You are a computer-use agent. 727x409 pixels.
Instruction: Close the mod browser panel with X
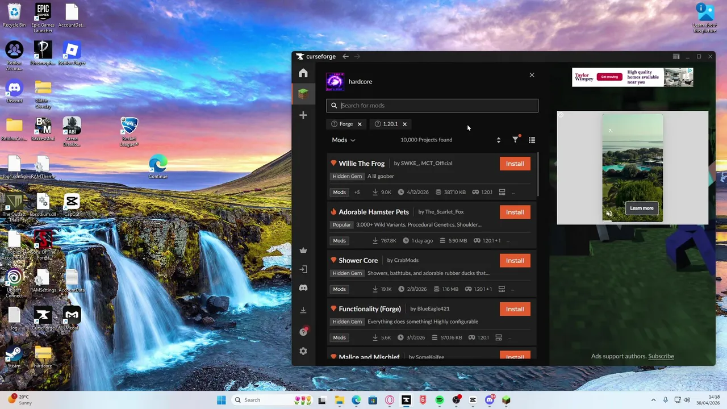532,75
